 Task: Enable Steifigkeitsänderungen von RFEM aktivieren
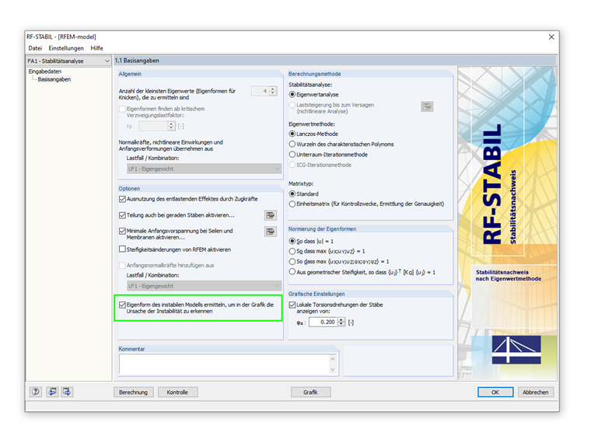point(122,249)
